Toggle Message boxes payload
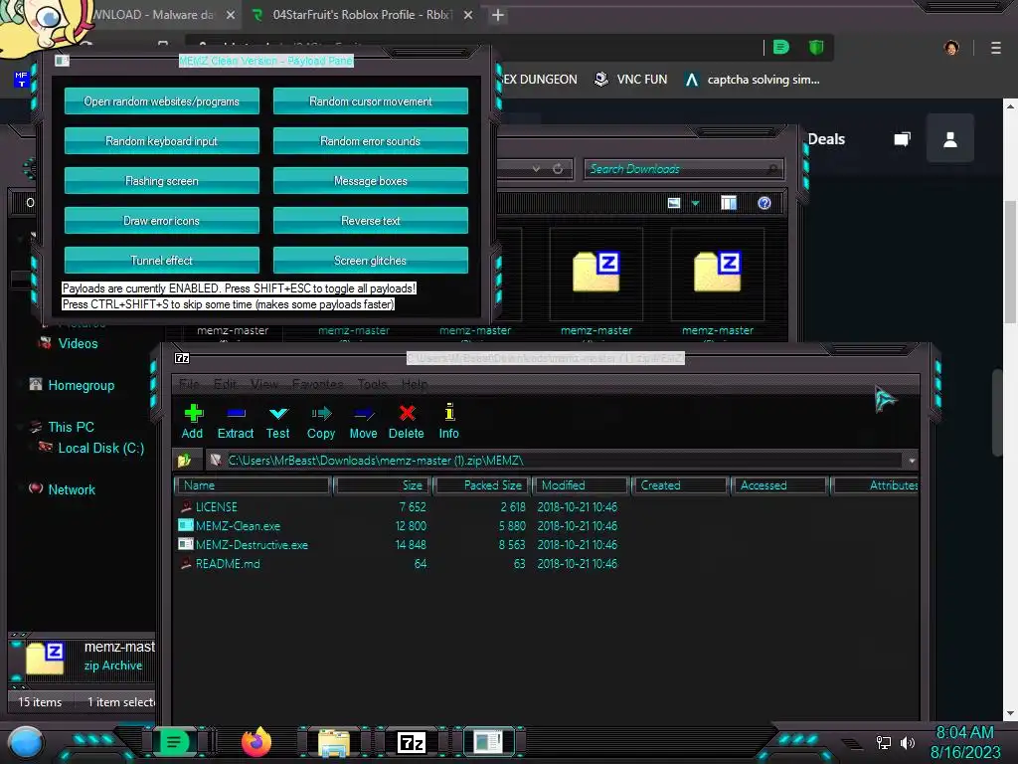Viewport: 1018px width, 764px height. click(x=371, y=181)
